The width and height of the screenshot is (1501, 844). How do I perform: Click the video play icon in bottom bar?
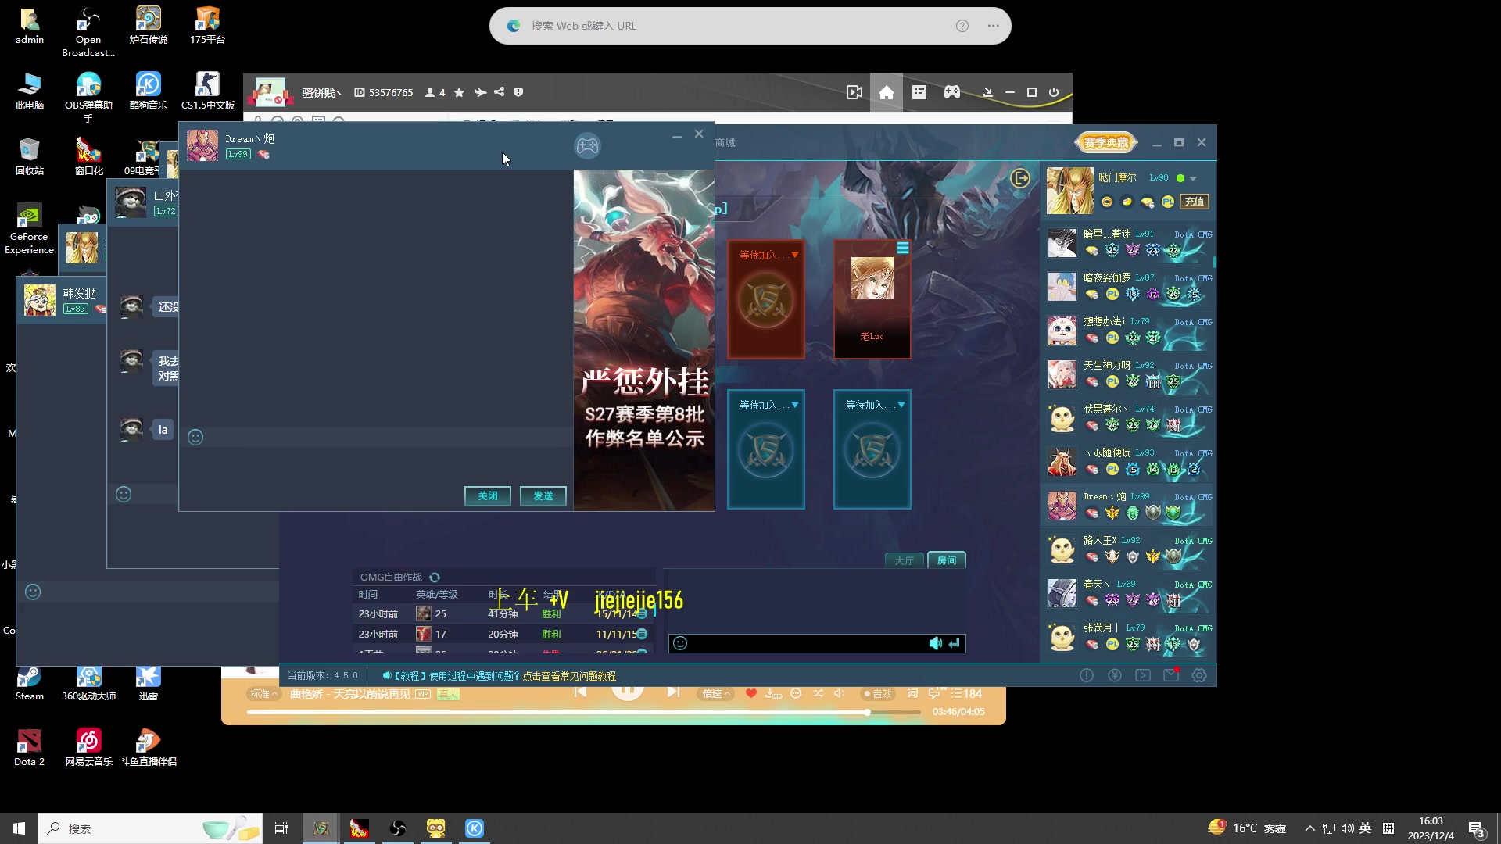click(1143, 675)
